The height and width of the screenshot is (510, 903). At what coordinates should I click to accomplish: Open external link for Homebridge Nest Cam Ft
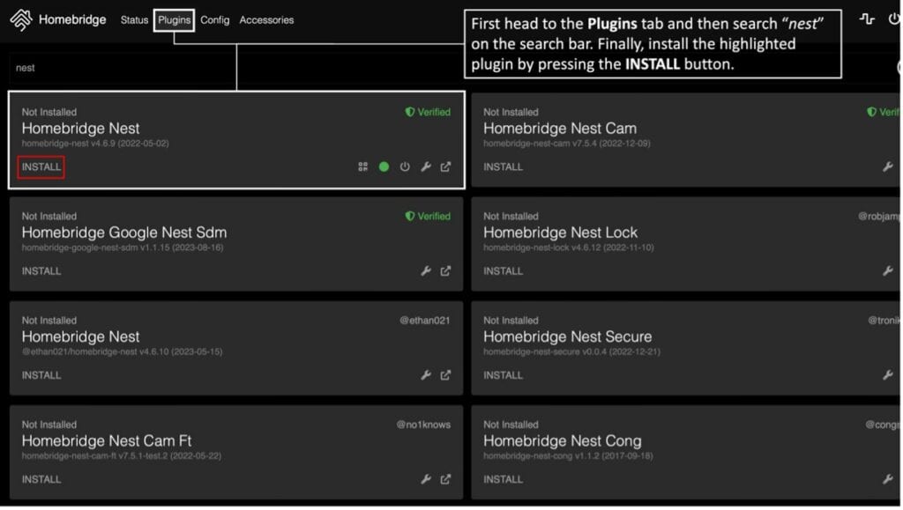[x=446, y=479]
